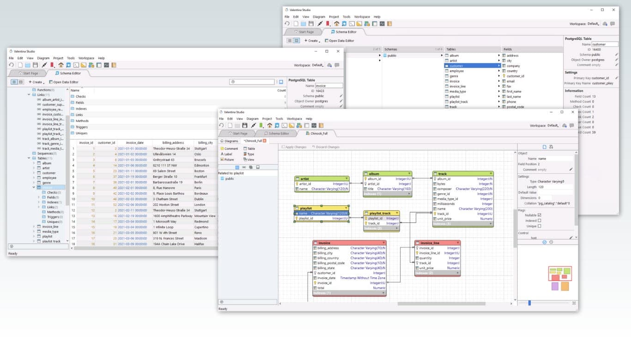
Task: Click the Save icon on the toolbar
Action: (245, 125)
